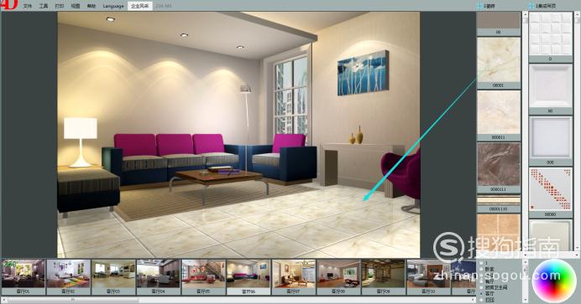Load the 客厅04 room scene thumbnail

coord(159,274)
